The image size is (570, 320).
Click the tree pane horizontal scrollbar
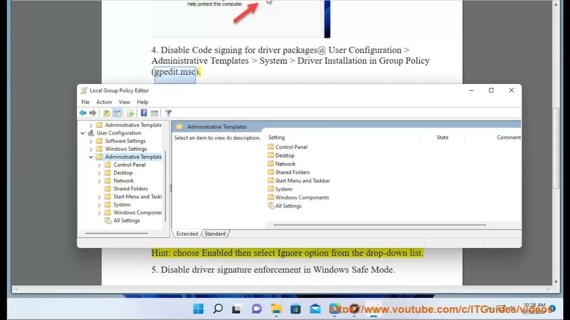pyautogui.click(x=117, y=233)
